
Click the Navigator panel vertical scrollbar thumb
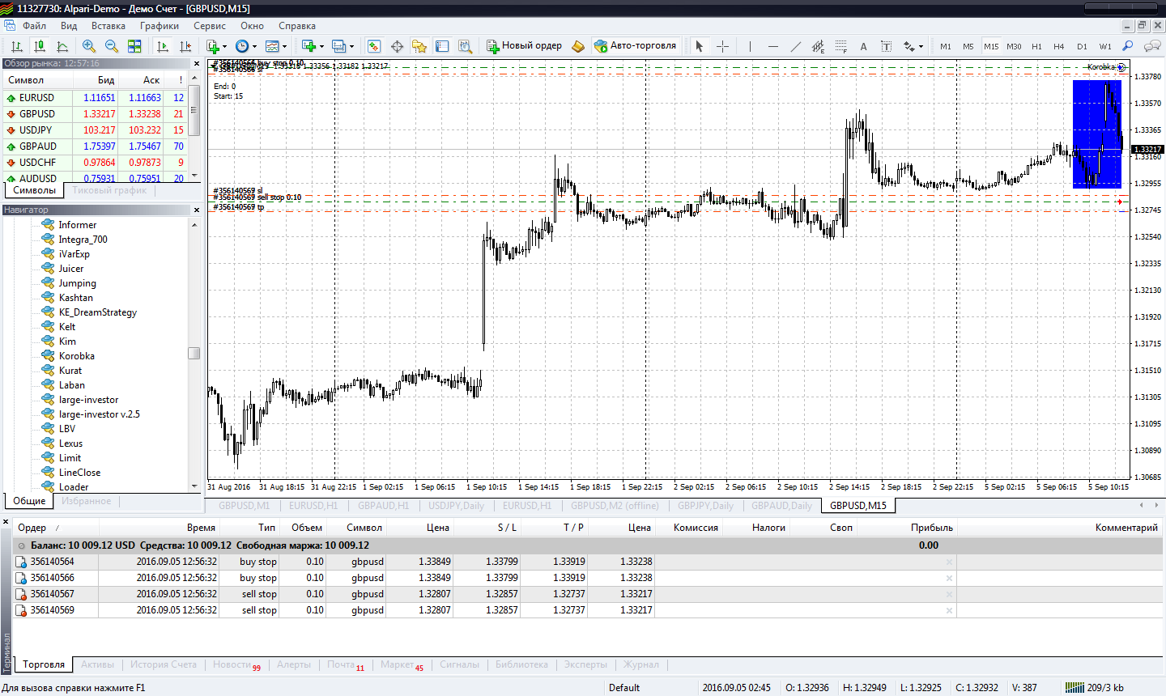tap(194, 353)
